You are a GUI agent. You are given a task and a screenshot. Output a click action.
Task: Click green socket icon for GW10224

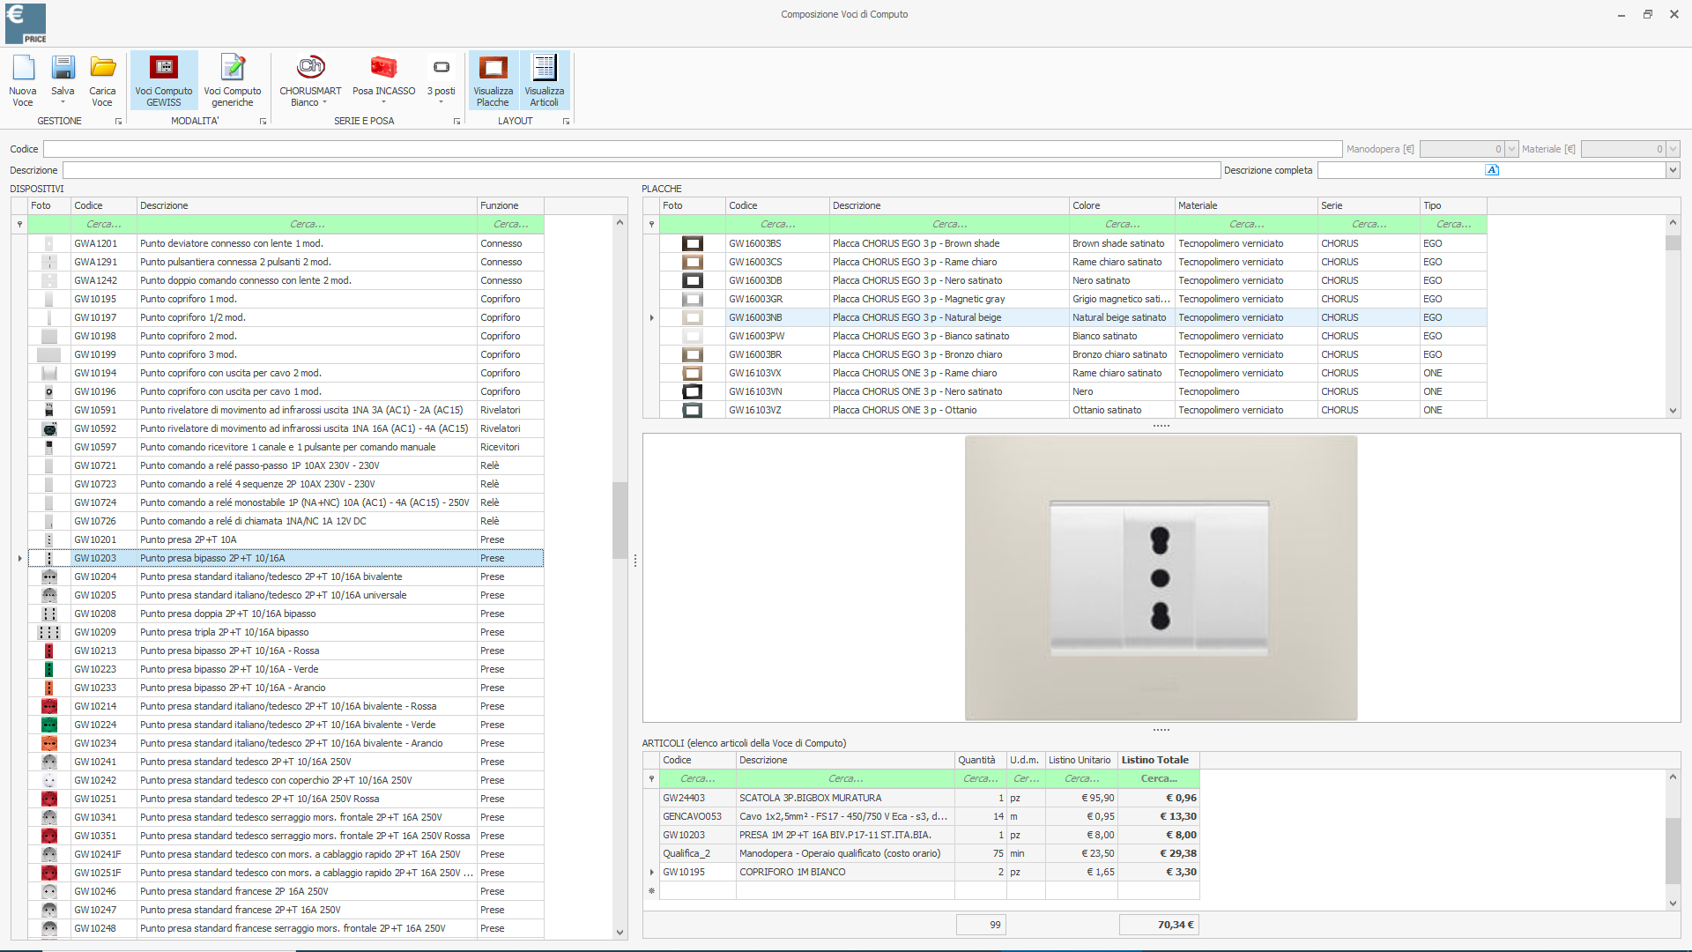[x=49, y=725]
